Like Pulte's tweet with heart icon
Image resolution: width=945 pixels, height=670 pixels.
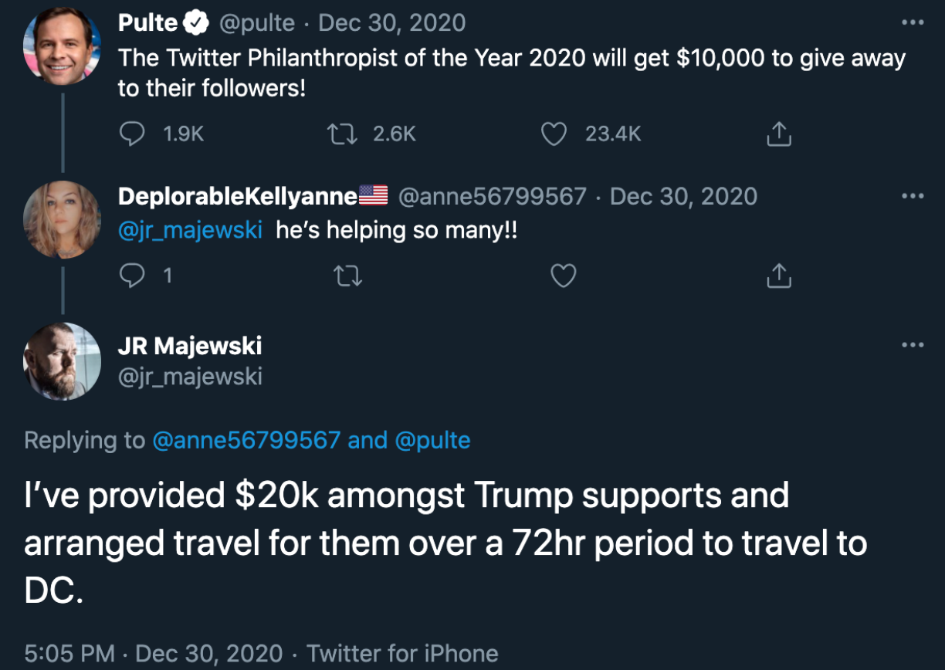point(553,134)
